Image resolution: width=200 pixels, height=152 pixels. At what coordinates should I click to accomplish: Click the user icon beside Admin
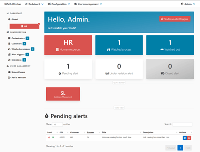pos(182,4)
